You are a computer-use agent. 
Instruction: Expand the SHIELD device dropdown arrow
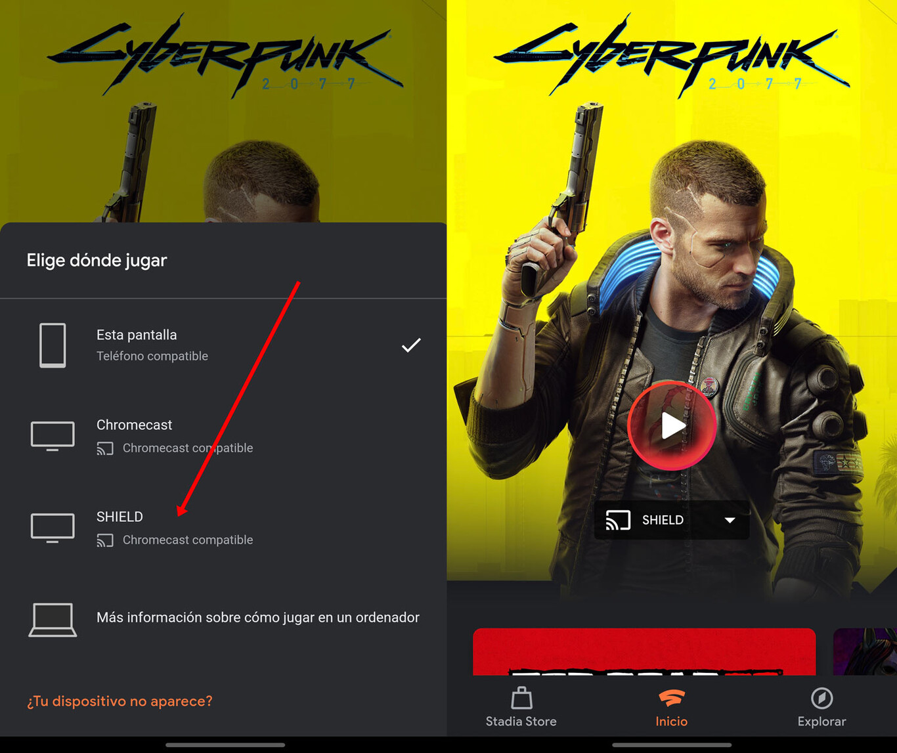tap(730, 520)
